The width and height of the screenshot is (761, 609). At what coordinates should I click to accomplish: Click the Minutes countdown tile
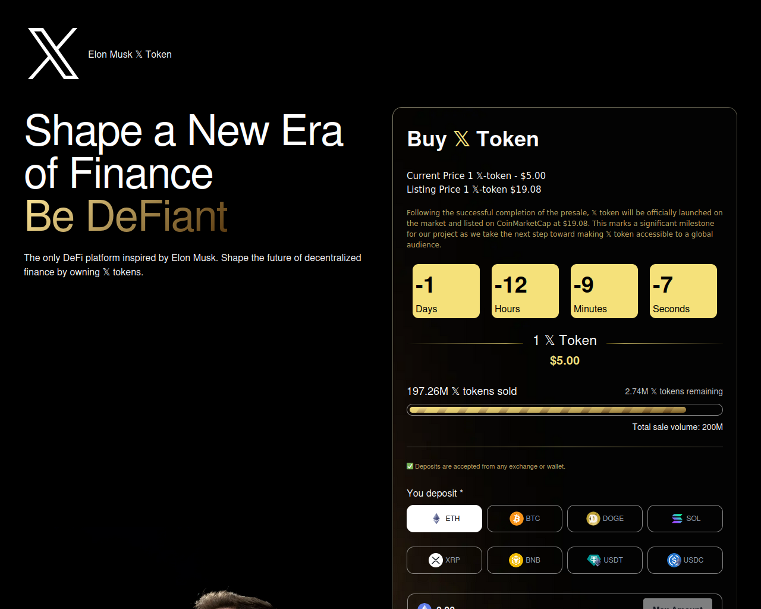point(604,291)
